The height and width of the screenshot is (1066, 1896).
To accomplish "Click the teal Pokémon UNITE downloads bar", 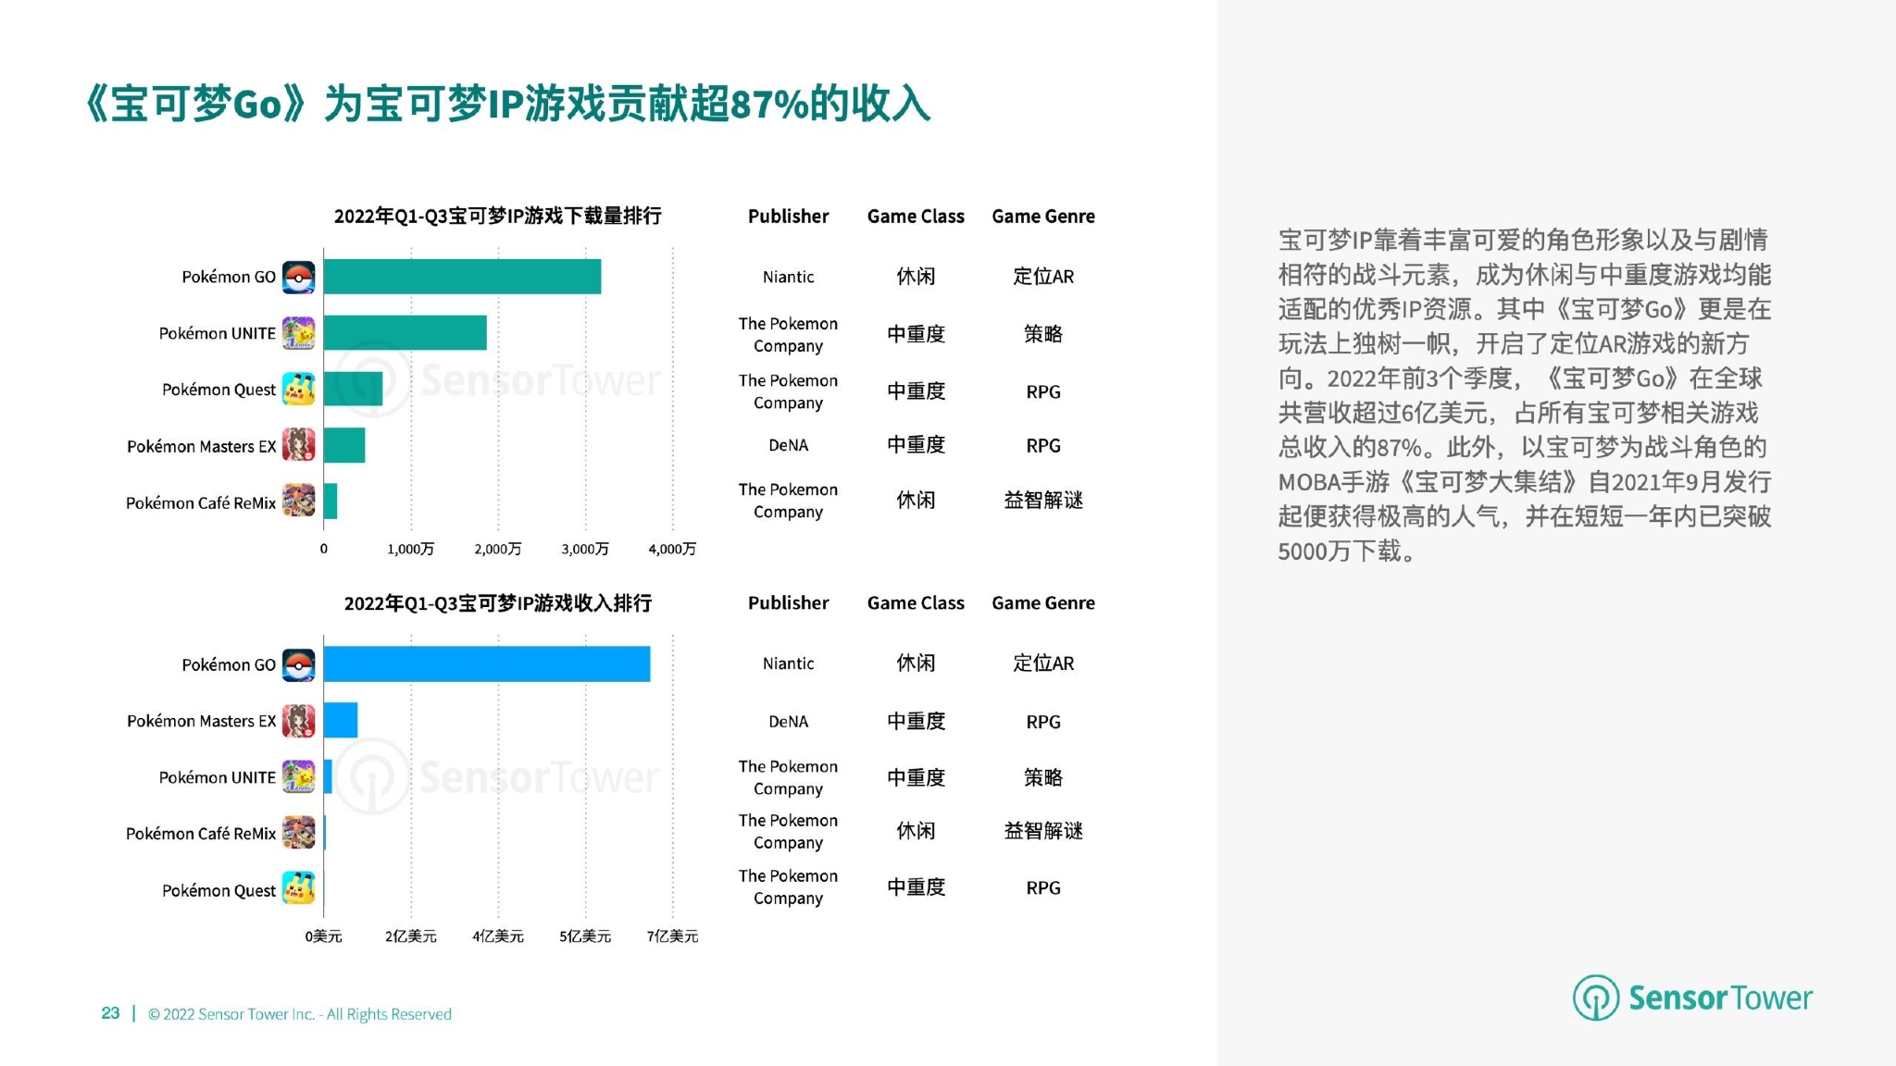I will click(x=405, y=333).
